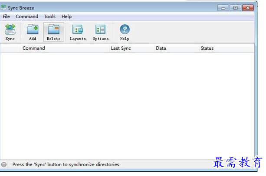Image resolution: width=266 pixels, height=176 pixels.
Task: Click the gray status indicator circle
Action: pyautogui.click(x=4, y=164)
